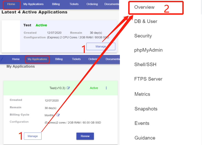Open the Snapshots menu item
The width and height of the screenshot is (202, 145).
coord(146,109)
